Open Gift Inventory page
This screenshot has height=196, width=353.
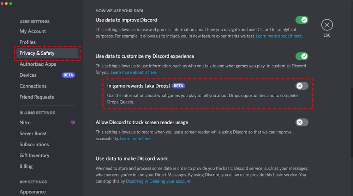point(35,155)
